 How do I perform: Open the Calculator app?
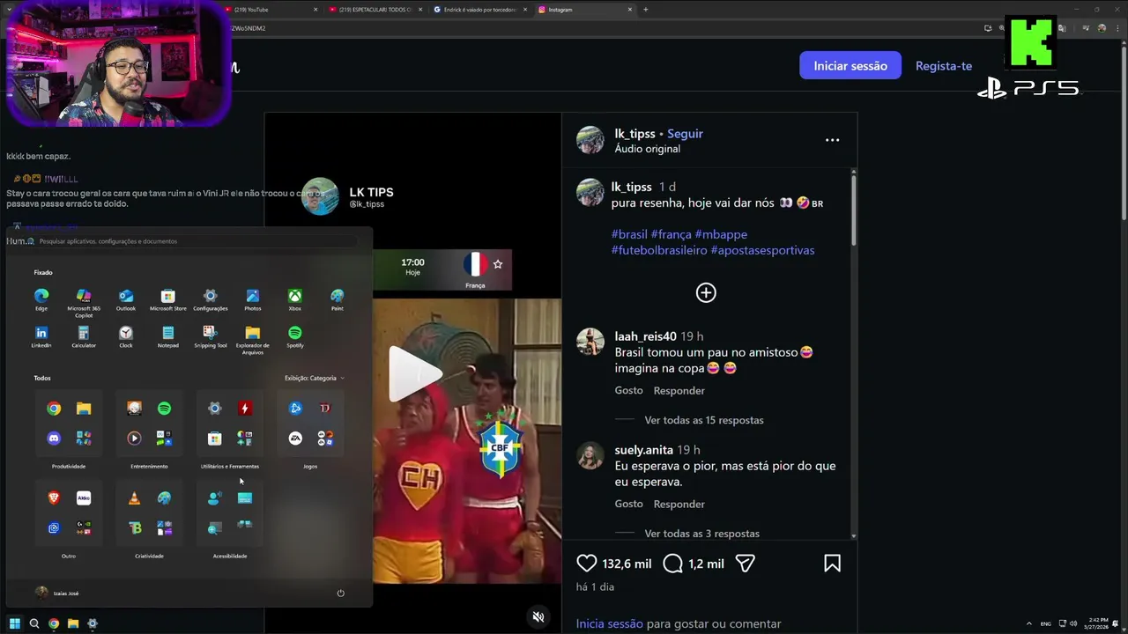(84, 336)
